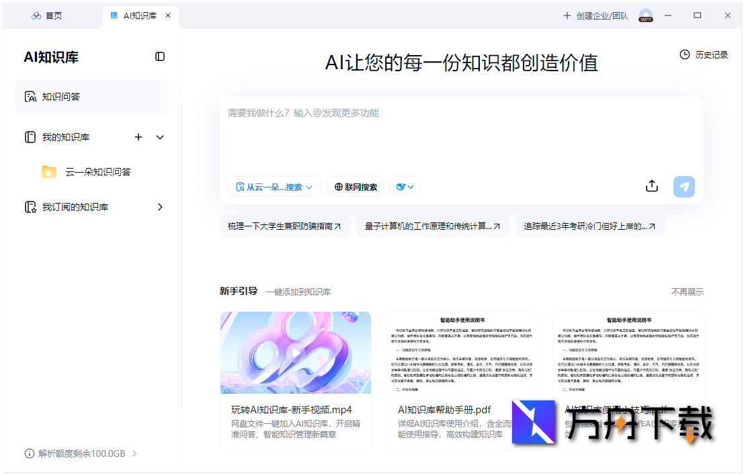Click 创建企业/团队 at the top
The height and width of the screenshot is (475, 744).
click(597, 15)
